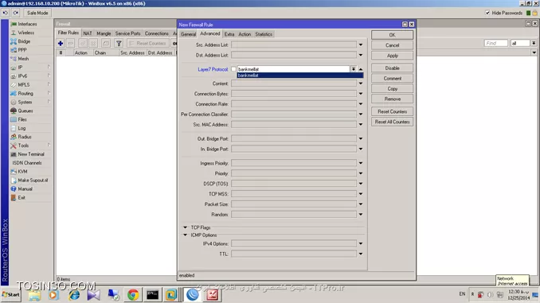The image size is (540, 303).
Task: Open the Wireless menu item
Action: click(x=25, y=33)
